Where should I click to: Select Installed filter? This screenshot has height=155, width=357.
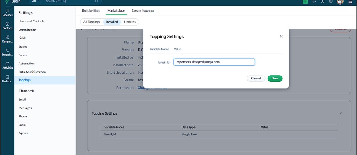(x=112, y=22)
